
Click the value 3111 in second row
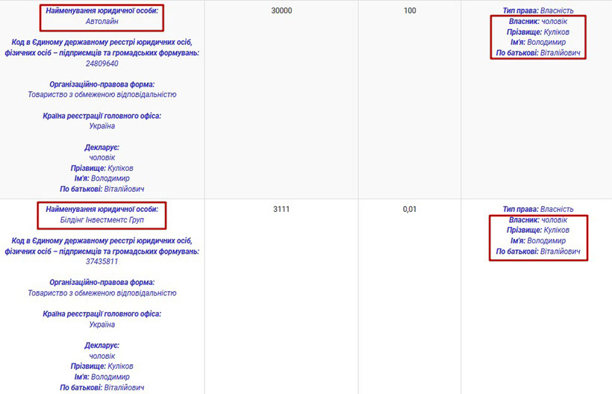281,210
